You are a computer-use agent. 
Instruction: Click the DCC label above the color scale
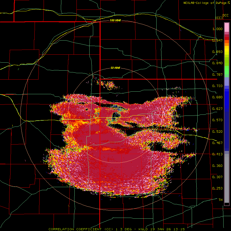pyautogui.click(x=225, y=15)
